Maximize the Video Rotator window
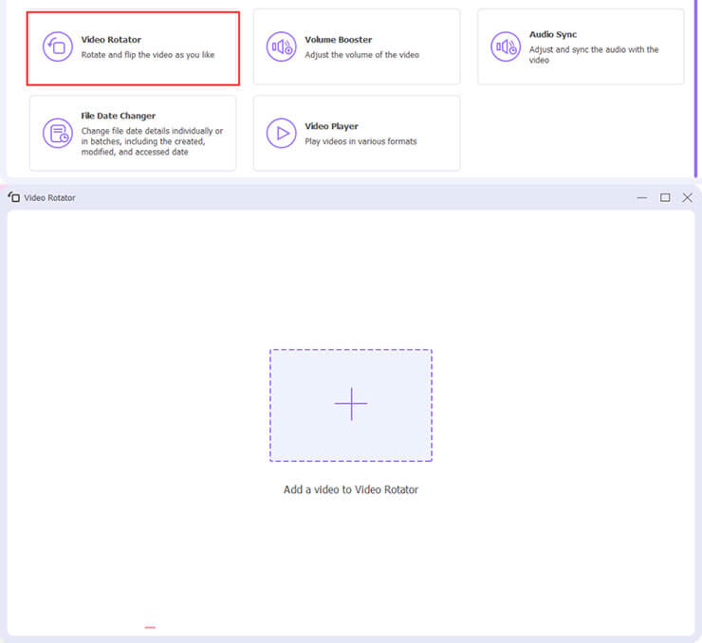This screenshot has height=643, width=702. click(x=665, y=197)
